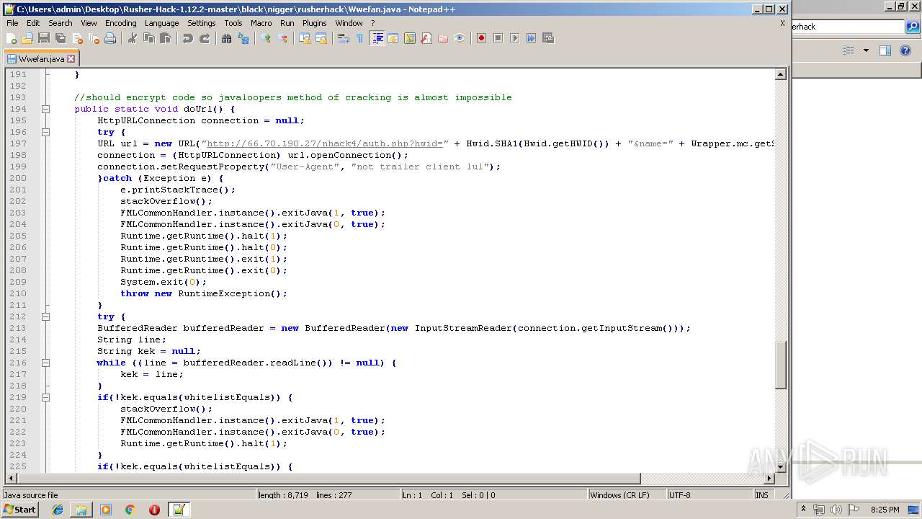922x519 pixels.
Task: Collapse the if block fold at line 219
Action: (45, 397)
